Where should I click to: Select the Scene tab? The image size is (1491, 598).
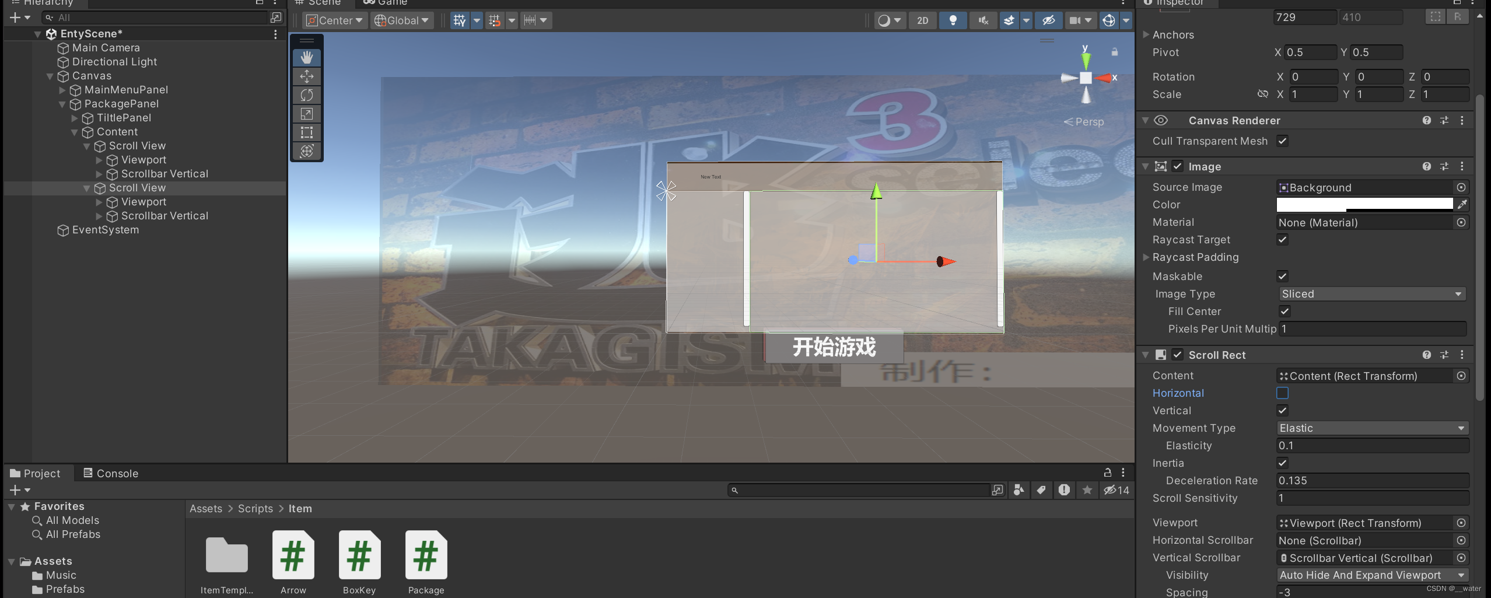(318, 2)
